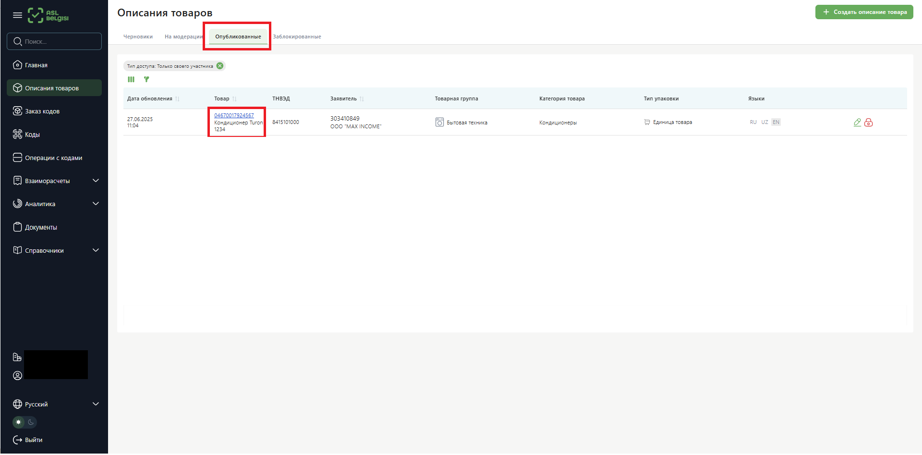
Task: Open product link 04670017924567
Action: point(234,116)
